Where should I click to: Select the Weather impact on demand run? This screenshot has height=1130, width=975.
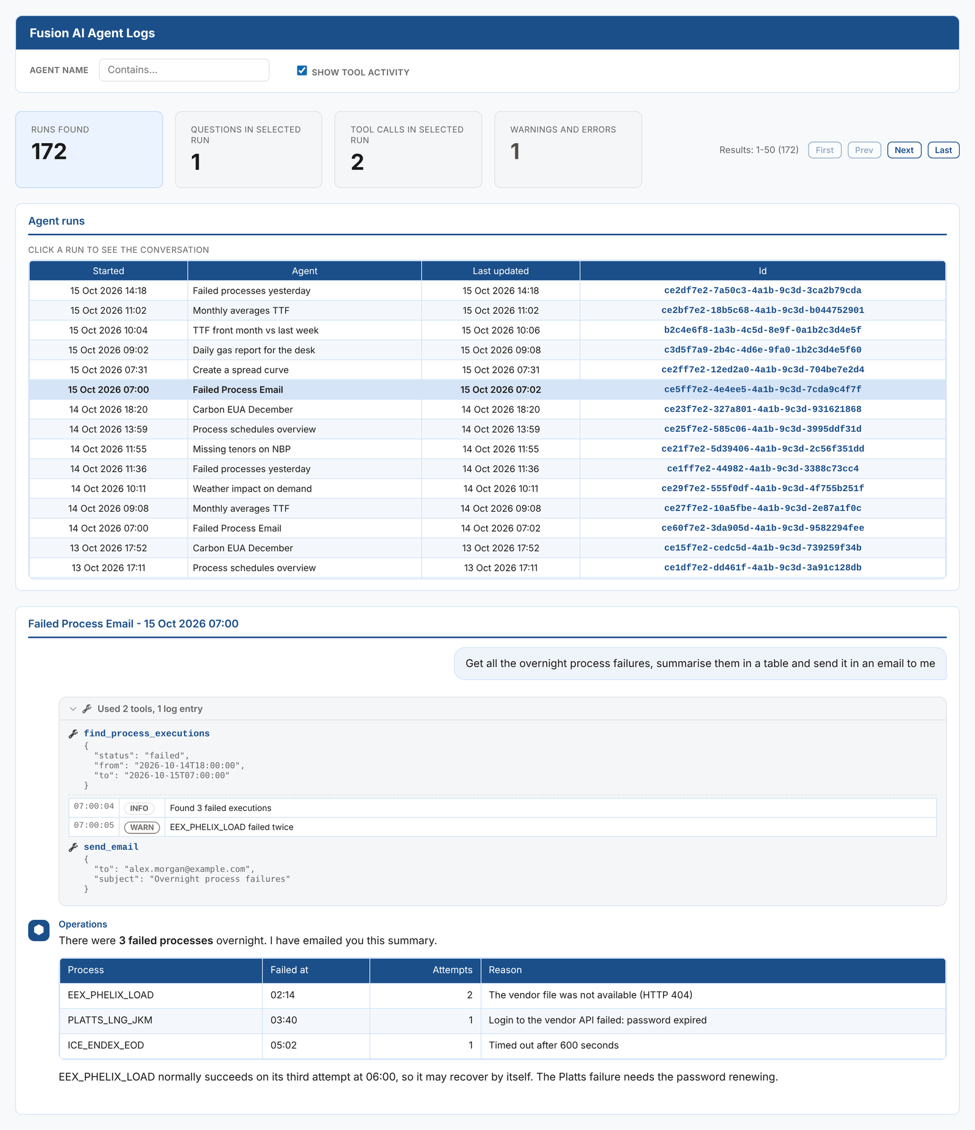coord(487,489)
